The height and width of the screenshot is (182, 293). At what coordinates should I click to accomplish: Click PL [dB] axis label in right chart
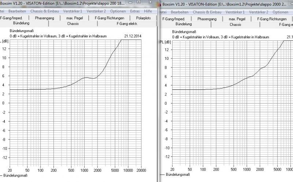pyautogui.click(x=166, y=42)
